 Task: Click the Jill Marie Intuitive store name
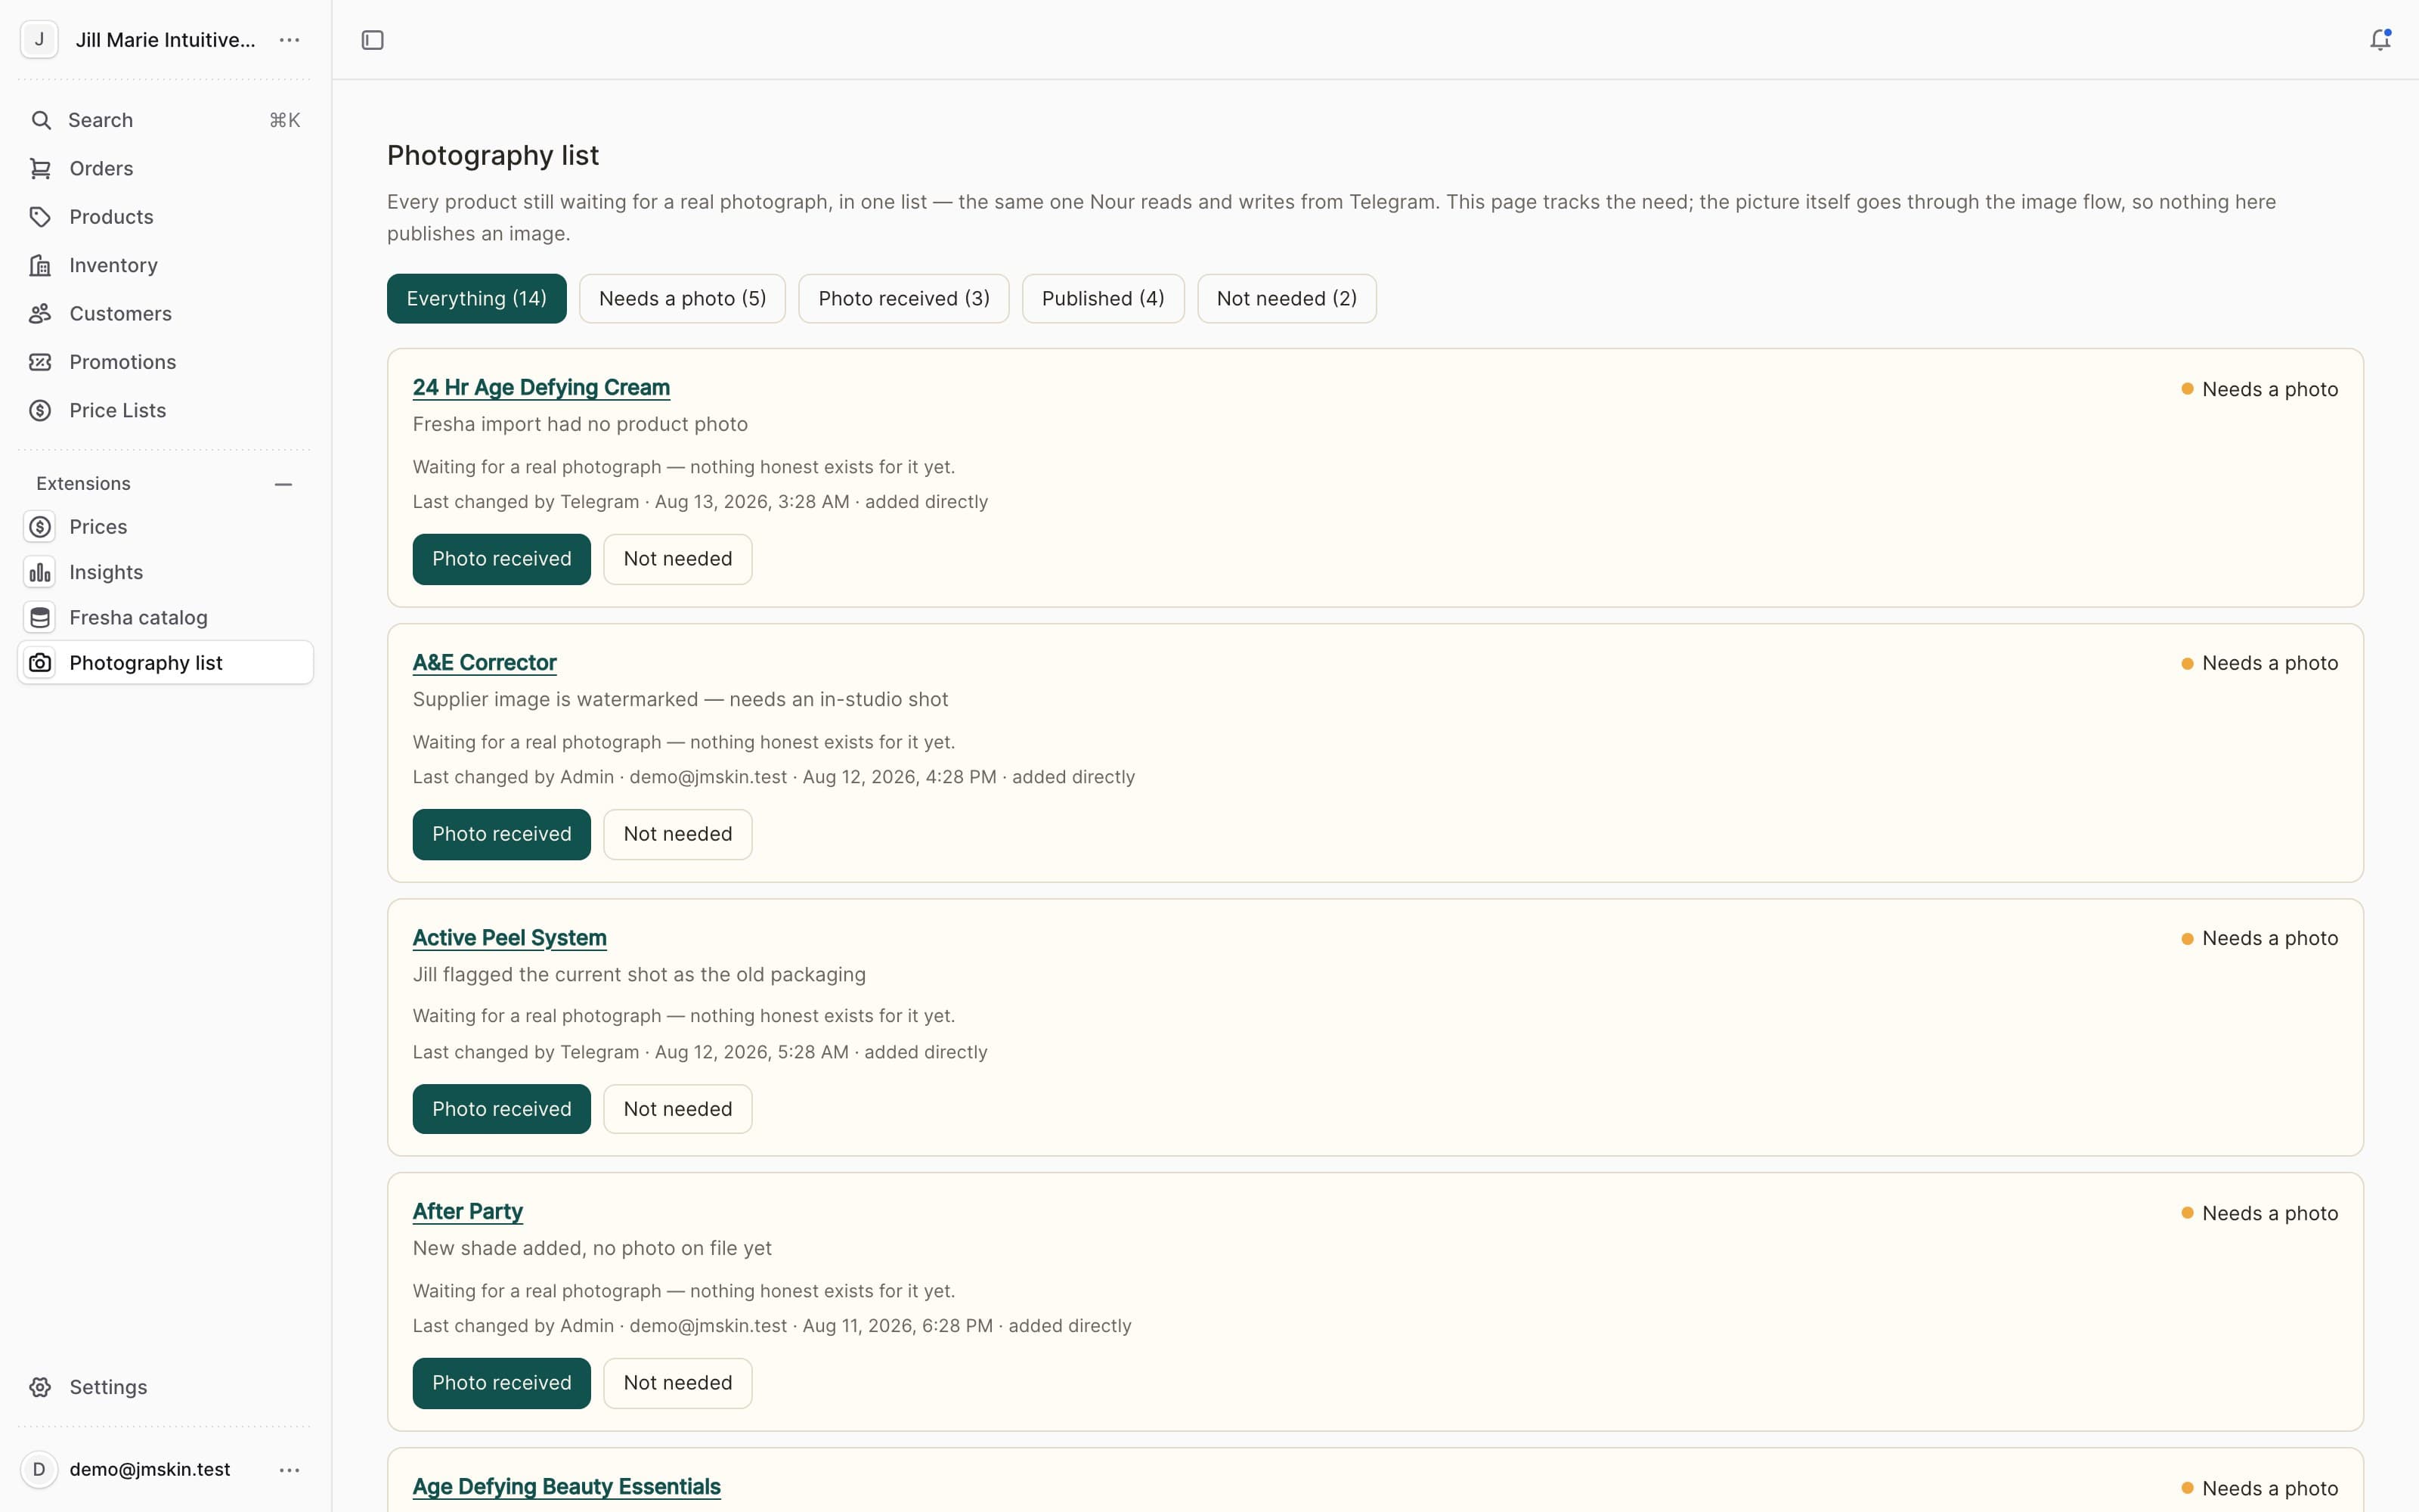[165, 40]
